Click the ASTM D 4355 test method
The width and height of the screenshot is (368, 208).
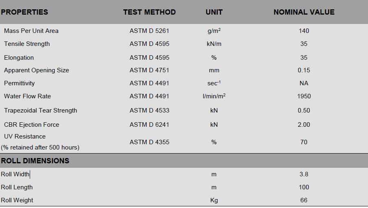149,142
